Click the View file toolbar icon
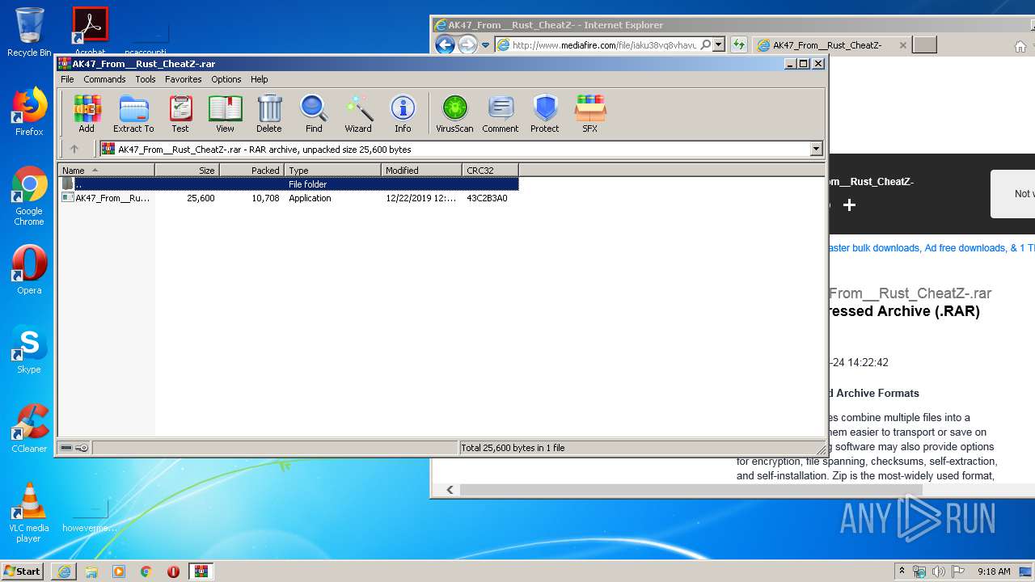 click(x=225, y=113)
